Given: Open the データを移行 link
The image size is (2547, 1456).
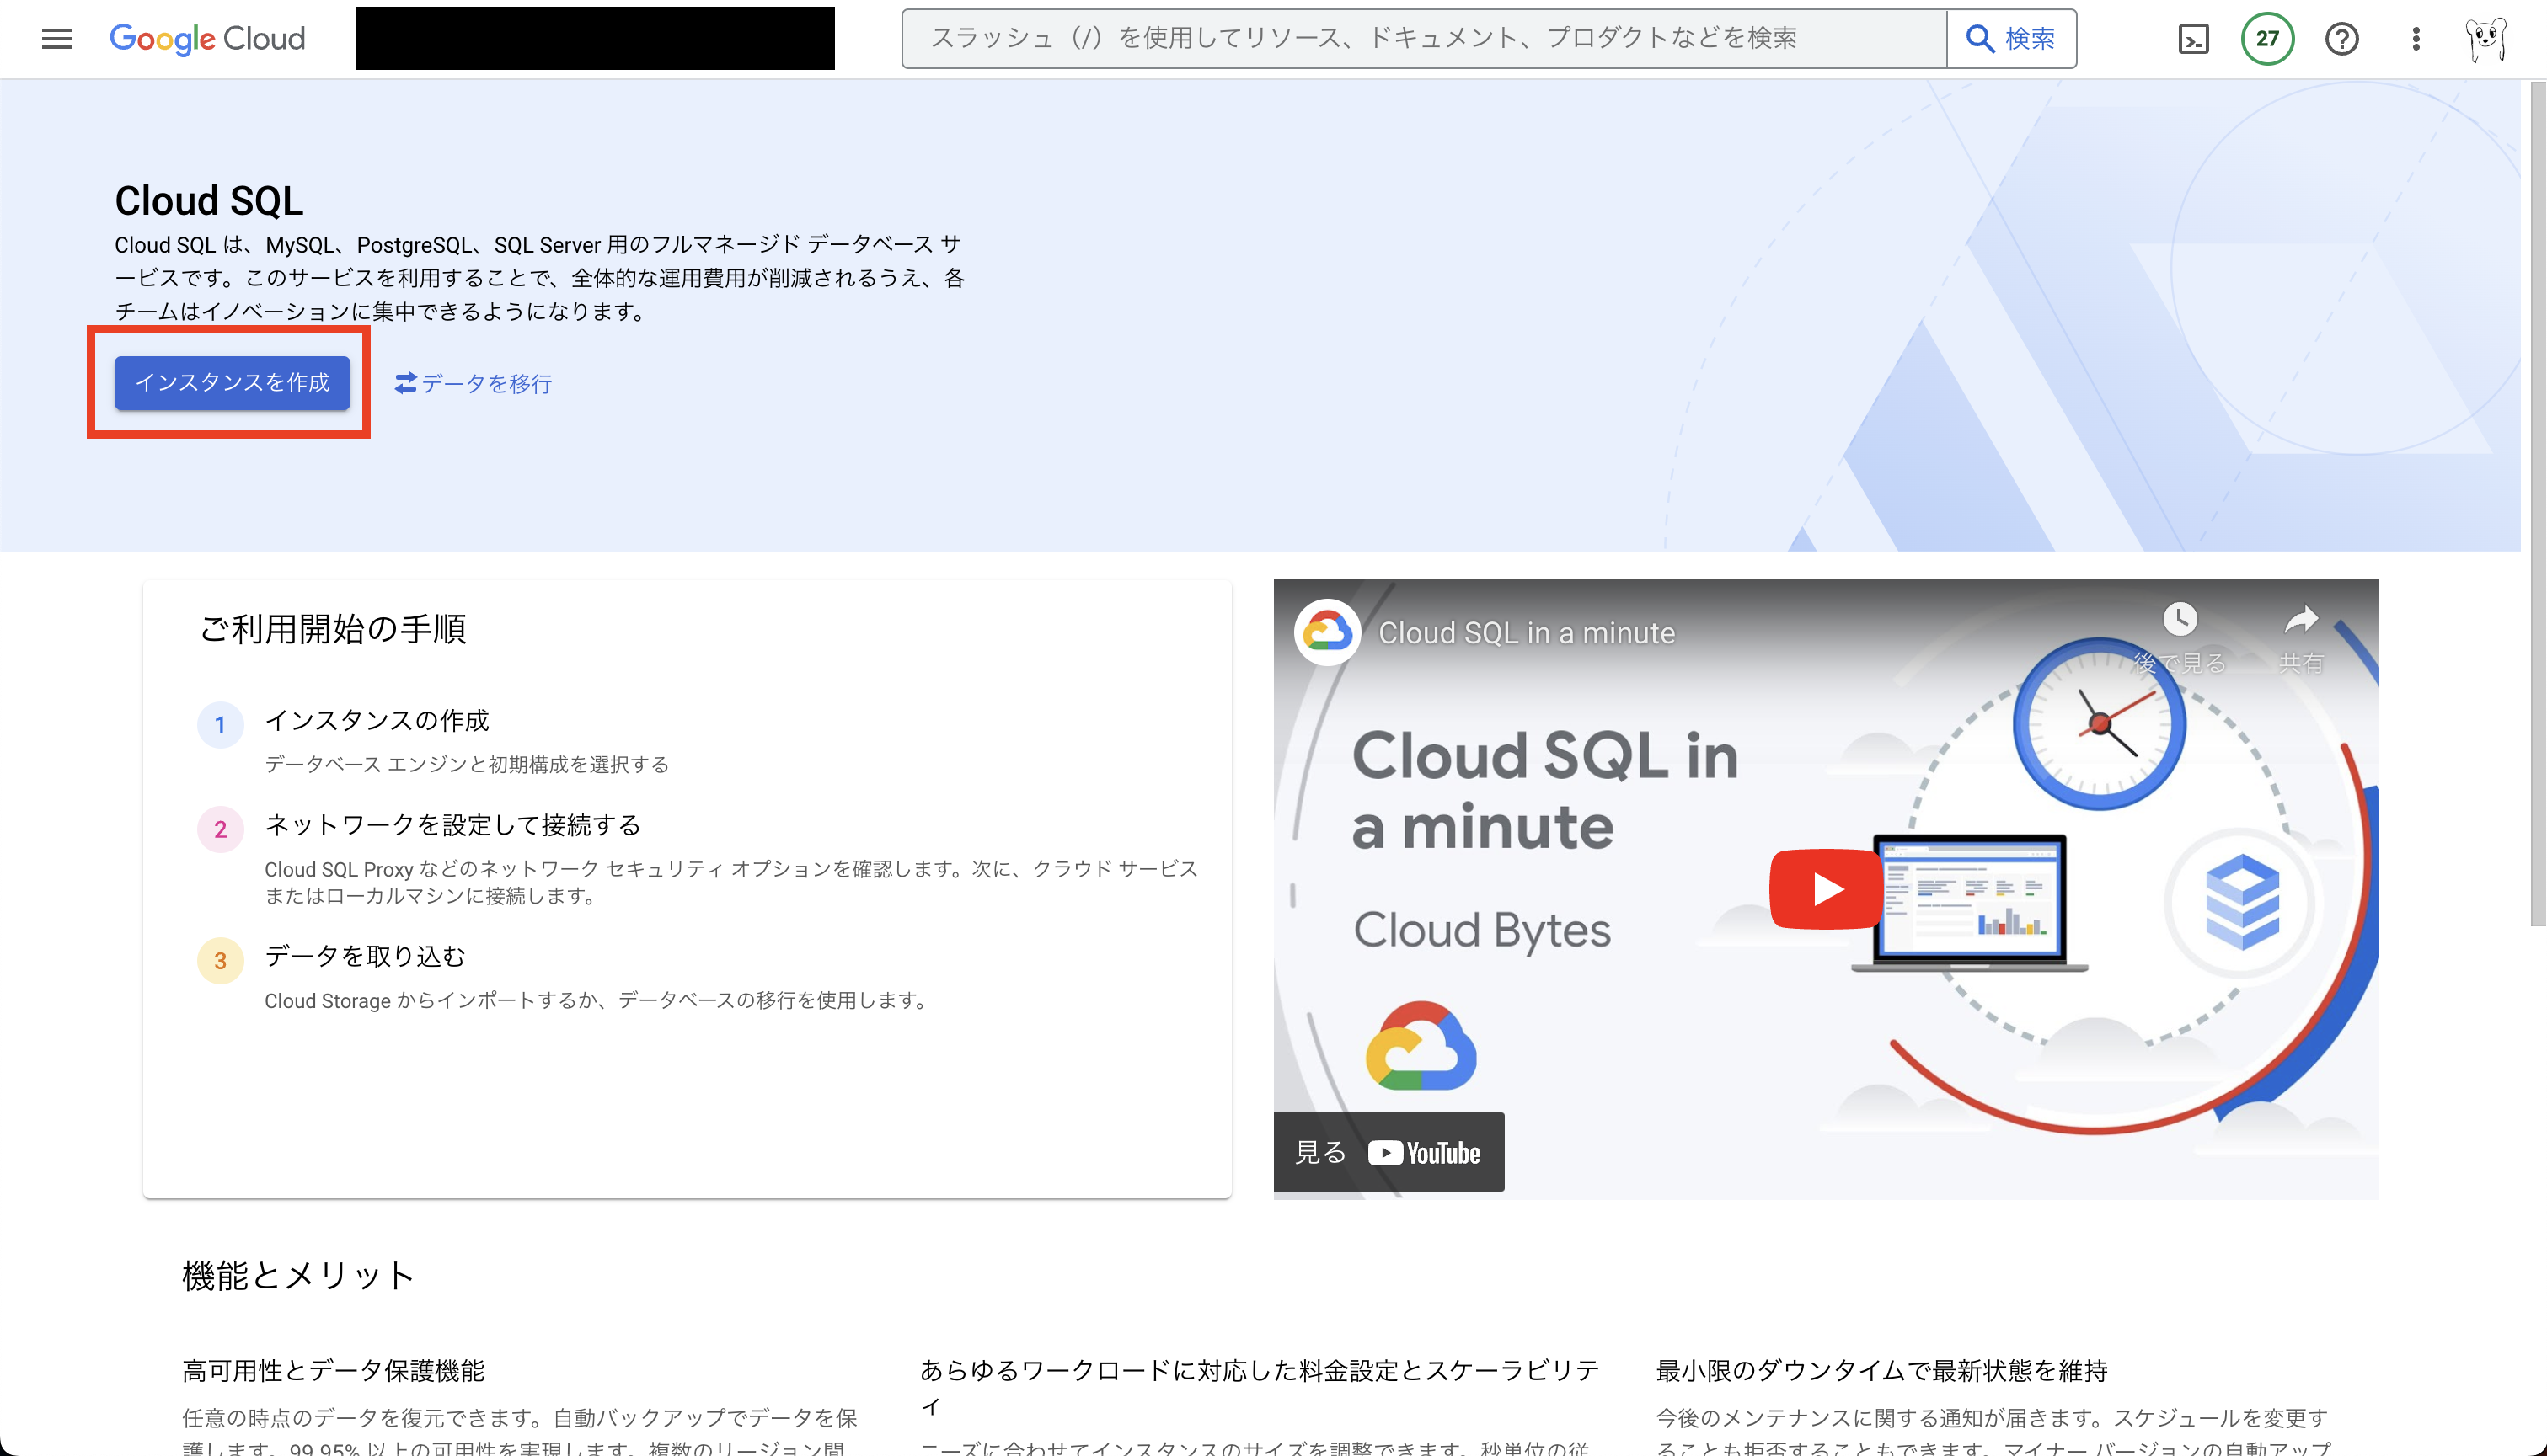Looking at the screenshot, I should point(474,383).
